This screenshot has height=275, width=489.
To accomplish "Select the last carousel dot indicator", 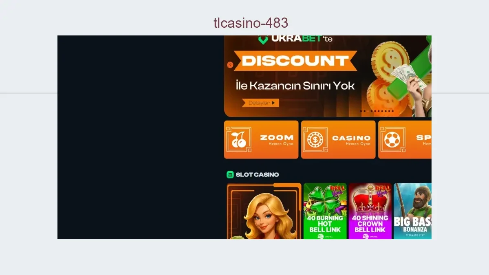I will pos(393,111).
